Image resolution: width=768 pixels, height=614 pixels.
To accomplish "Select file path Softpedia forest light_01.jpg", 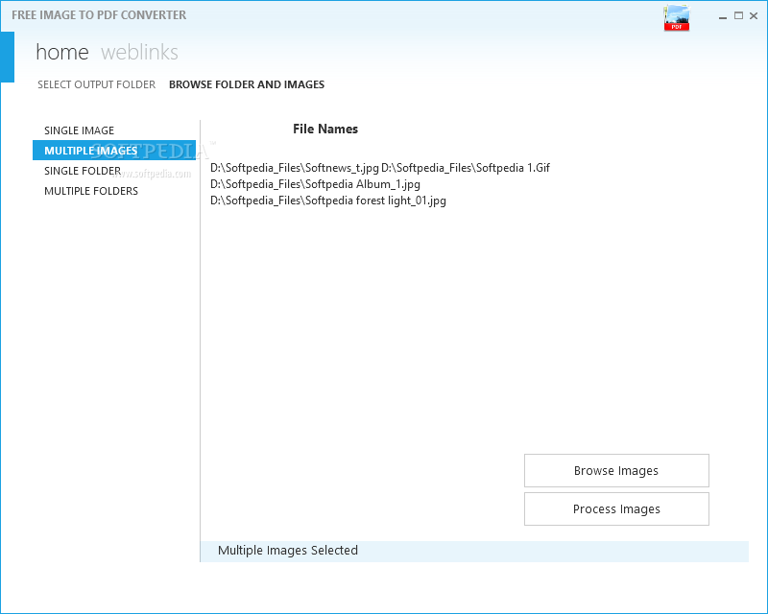I will [x=328, y=201].
